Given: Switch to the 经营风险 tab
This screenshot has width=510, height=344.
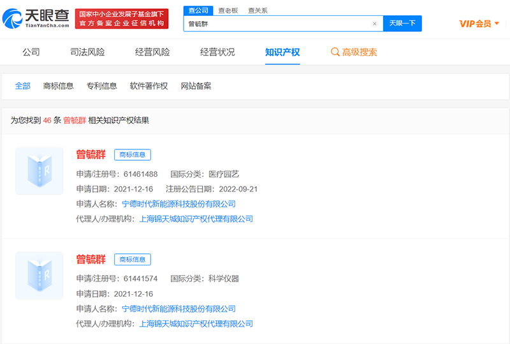Looking at the screenshot, I should click(152, 52).
